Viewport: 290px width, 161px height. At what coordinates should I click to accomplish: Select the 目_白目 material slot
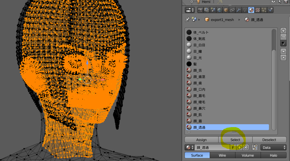coord(228,45)
